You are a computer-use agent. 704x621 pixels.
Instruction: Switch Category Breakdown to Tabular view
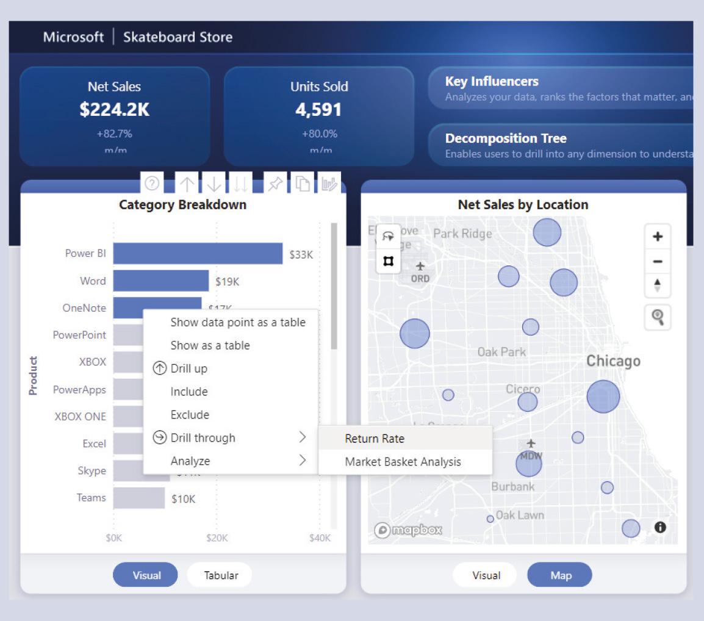(x=220, y=575)
